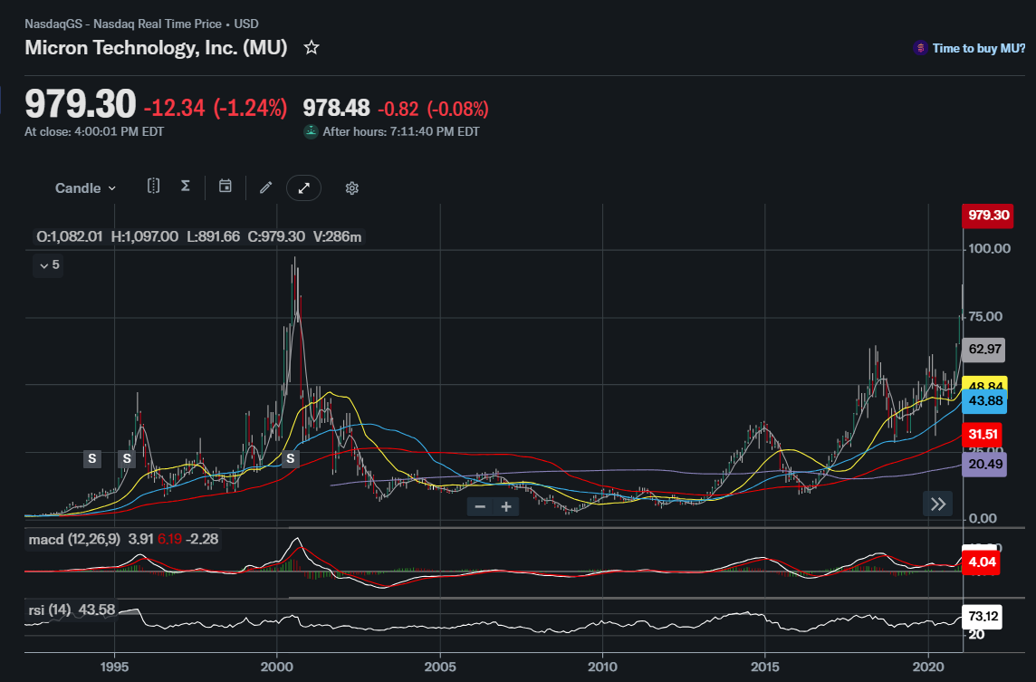Zoom in chart with plus button

tap(506, 507)
